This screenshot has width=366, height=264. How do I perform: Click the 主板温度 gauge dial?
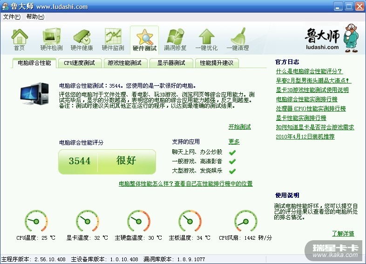190,221
